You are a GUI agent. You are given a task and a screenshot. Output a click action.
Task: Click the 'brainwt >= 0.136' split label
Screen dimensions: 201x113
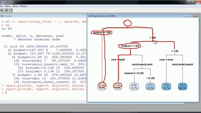click(x=134, y=73)
